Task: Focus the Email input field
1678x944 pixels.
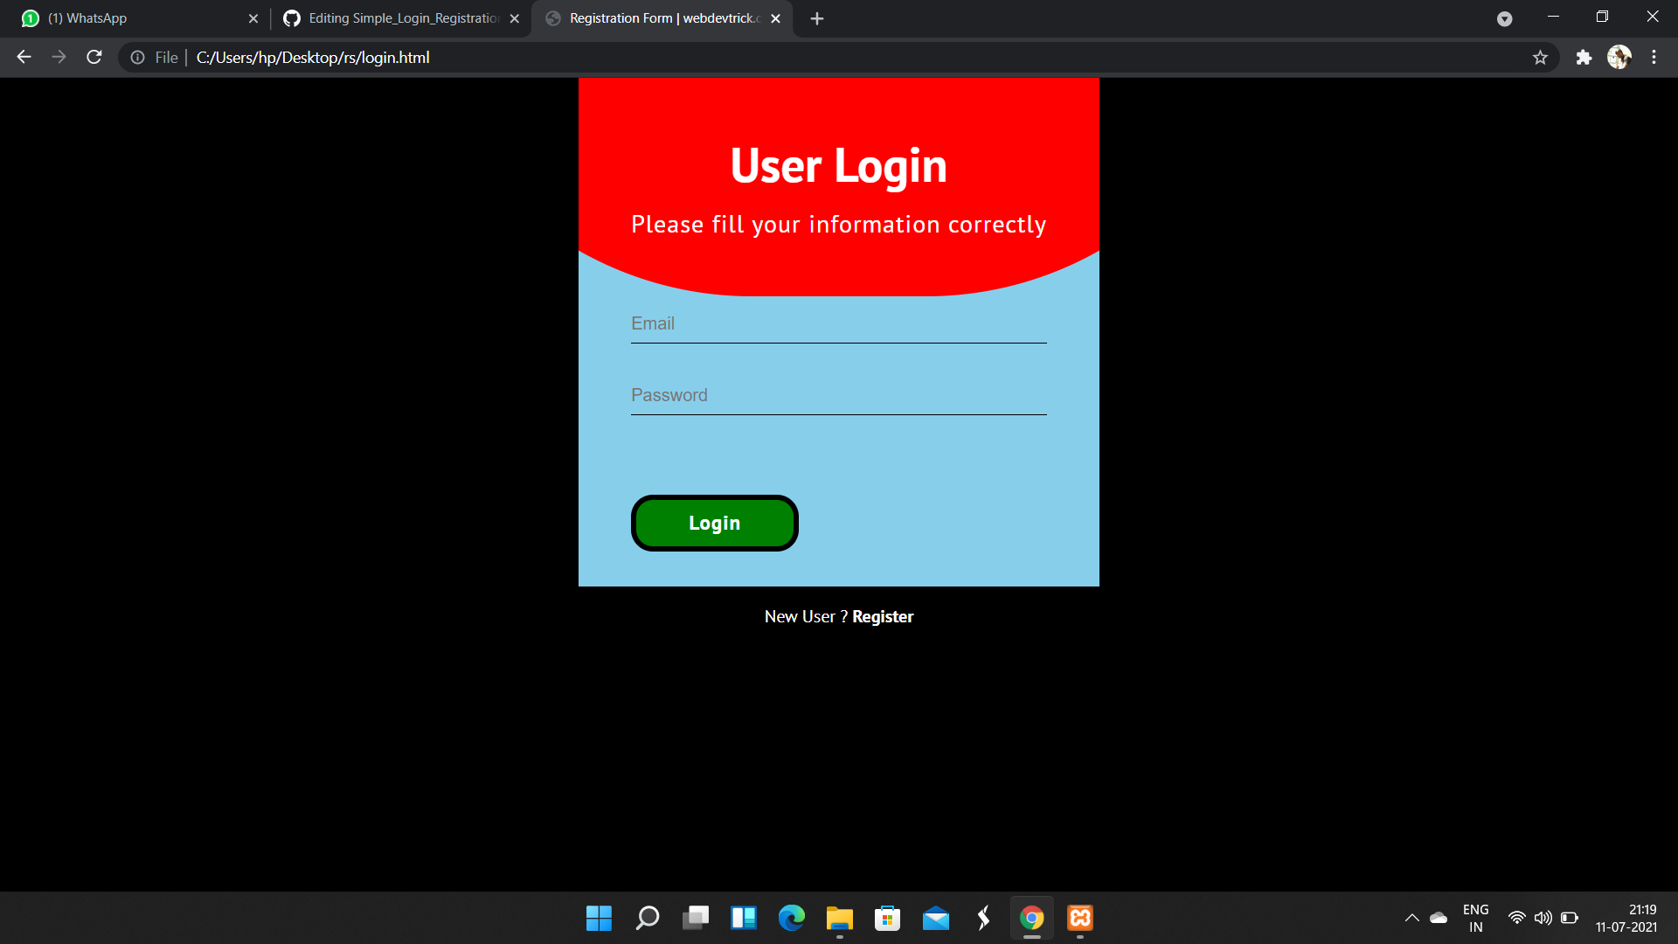Action: coord(838,324)
